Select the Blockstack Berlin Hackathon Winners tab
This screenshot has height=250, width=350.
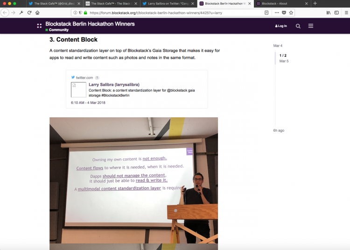pos(225,4)
